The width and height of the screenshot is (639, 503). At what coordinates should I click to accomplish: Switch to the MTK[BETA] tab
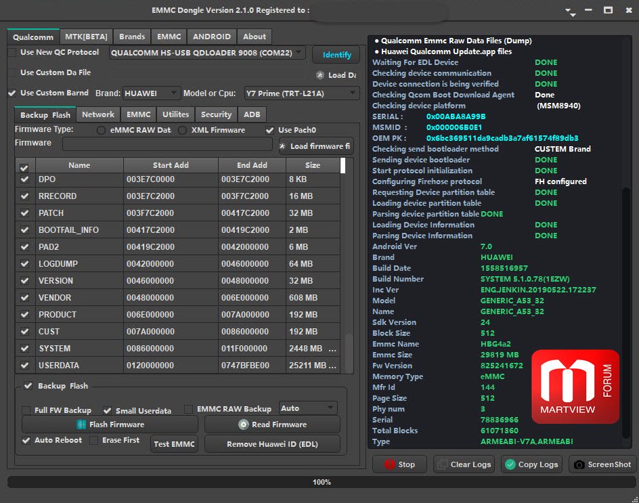click(87, 37)
